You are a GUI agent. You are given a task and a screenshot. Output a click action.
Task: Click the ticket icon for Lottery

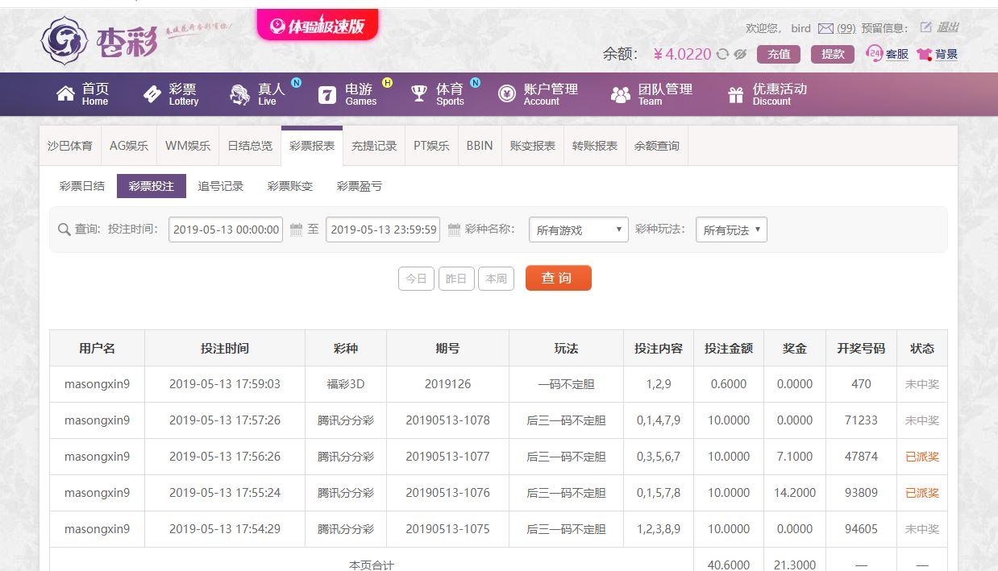(152, 94)
